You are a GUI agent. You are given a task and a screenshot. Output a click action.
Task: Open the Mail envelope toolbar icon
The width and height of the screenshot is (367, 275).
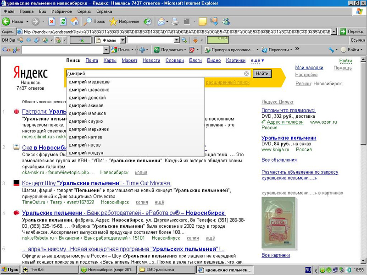point(161,22)
